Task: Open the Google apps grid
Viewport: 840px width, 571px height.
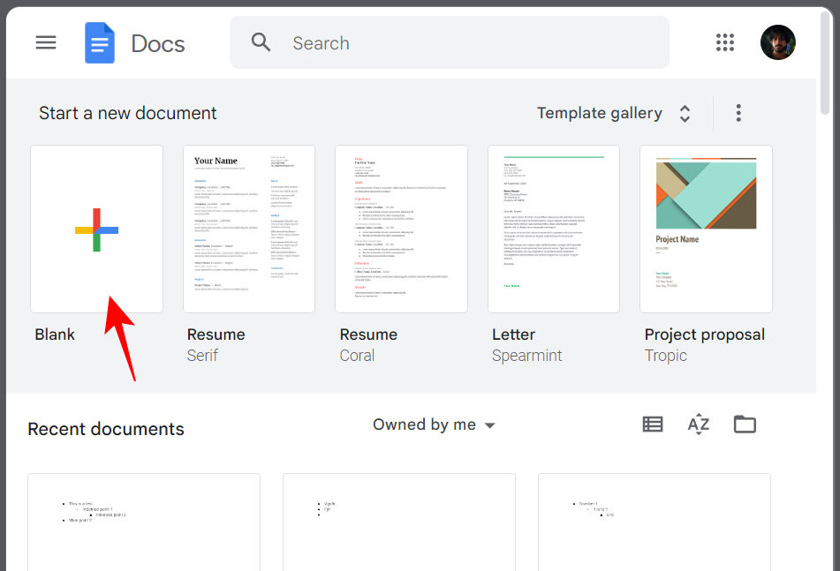Action: coord(725,42)
